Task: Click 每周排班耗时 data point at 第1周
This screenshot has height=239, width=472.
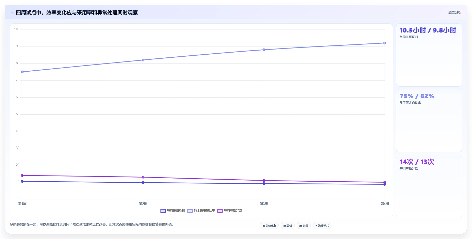Action: click(x=22, y=181)
